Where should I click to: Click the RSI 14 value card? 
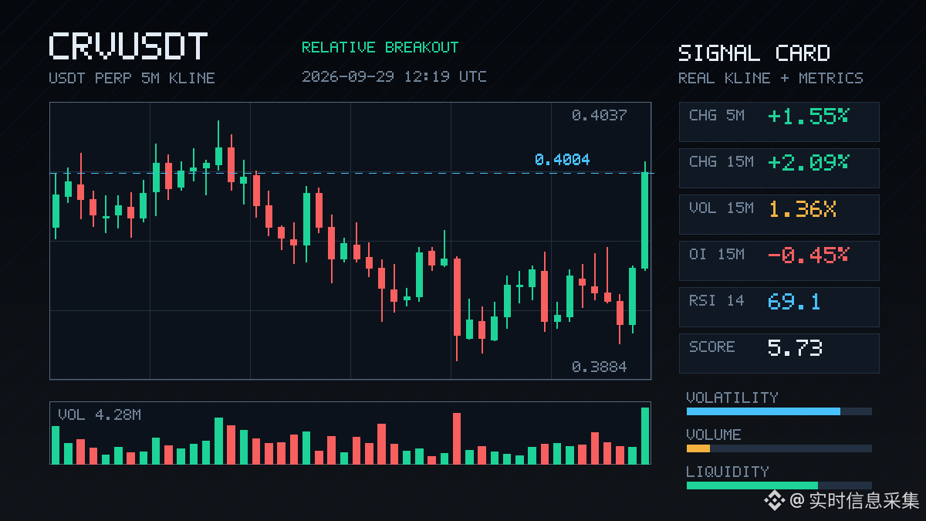coord(779,307)
